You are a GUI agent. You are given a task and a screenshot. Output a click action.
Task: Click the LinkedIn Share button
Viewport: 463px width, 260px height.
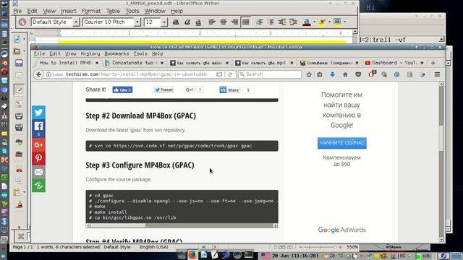coord(229,90)
